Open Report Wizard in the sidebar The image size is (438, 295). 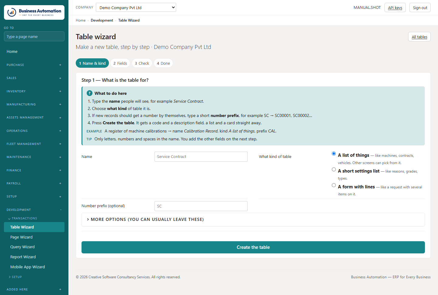click(x=34, y=257)
